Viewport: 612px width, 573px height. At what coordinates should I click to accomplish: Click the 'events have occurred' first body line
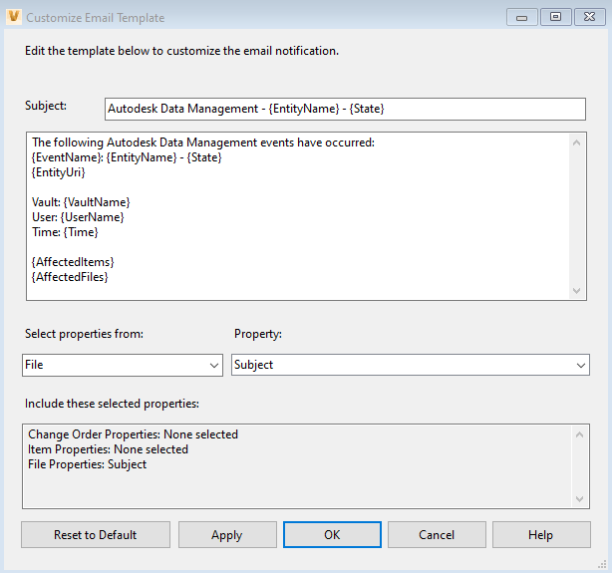[x=203, y=143]
